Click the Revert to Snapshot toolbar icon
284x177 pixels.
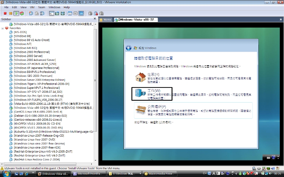pos(37,13)
